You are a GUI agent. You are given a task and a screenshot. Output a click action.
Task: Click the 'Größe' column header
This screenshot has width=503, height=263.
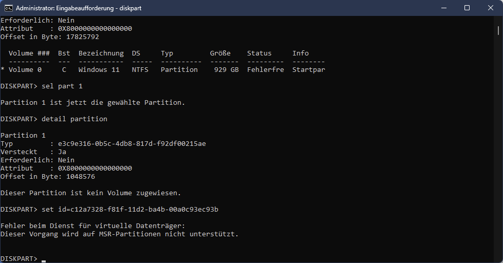click(x=220, y=53)
